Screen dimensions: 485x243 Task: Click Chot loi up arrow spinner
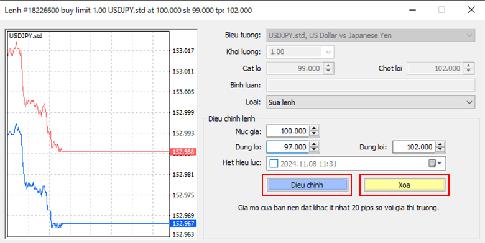point(469,66)
